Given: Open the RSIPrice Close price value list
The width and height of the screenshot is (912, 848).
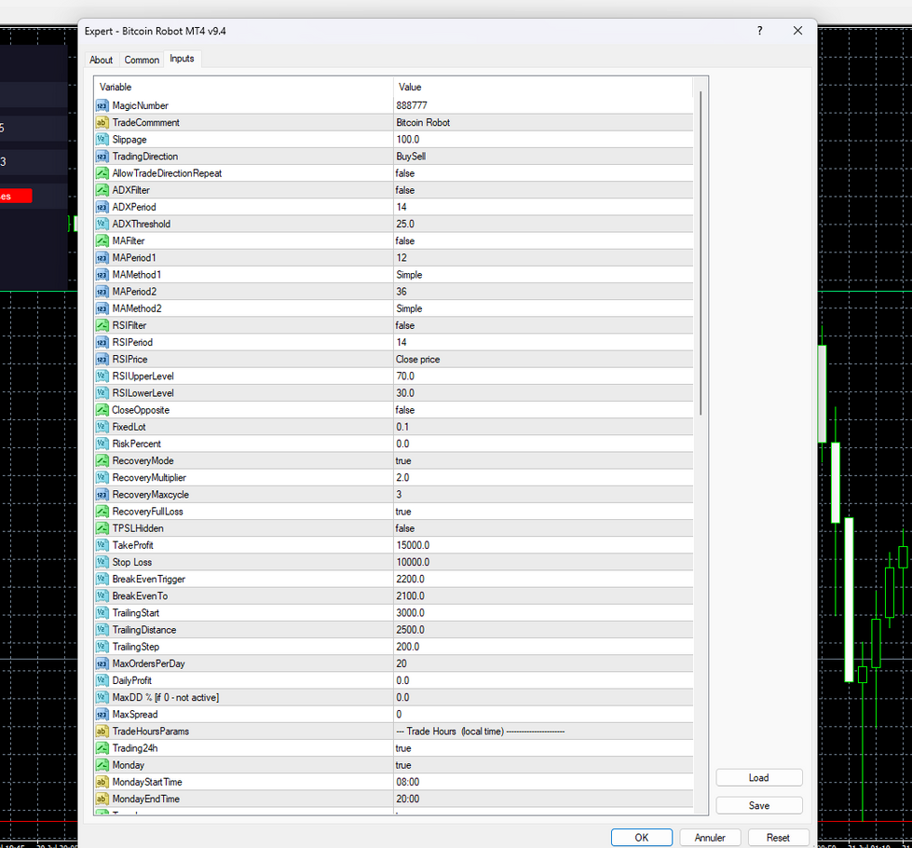Looking at the screenshot, I should pyautogui.click(x=543, y=360).
